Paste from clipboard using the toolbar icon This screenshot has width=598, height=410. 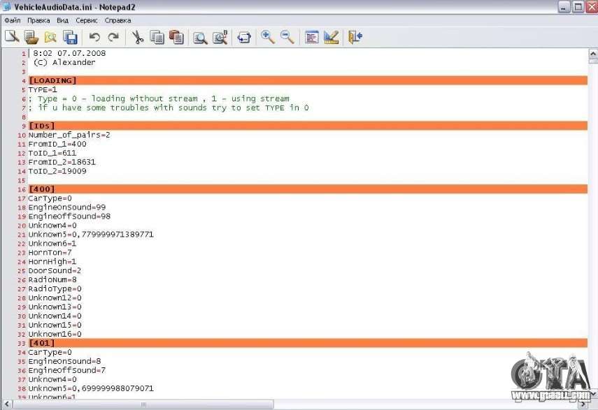pyautogui.click(x=176, y=37)
